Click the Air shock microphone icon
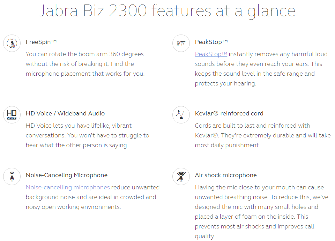The image size is (335, 241). pyautogui.click(x=181, y=176)
